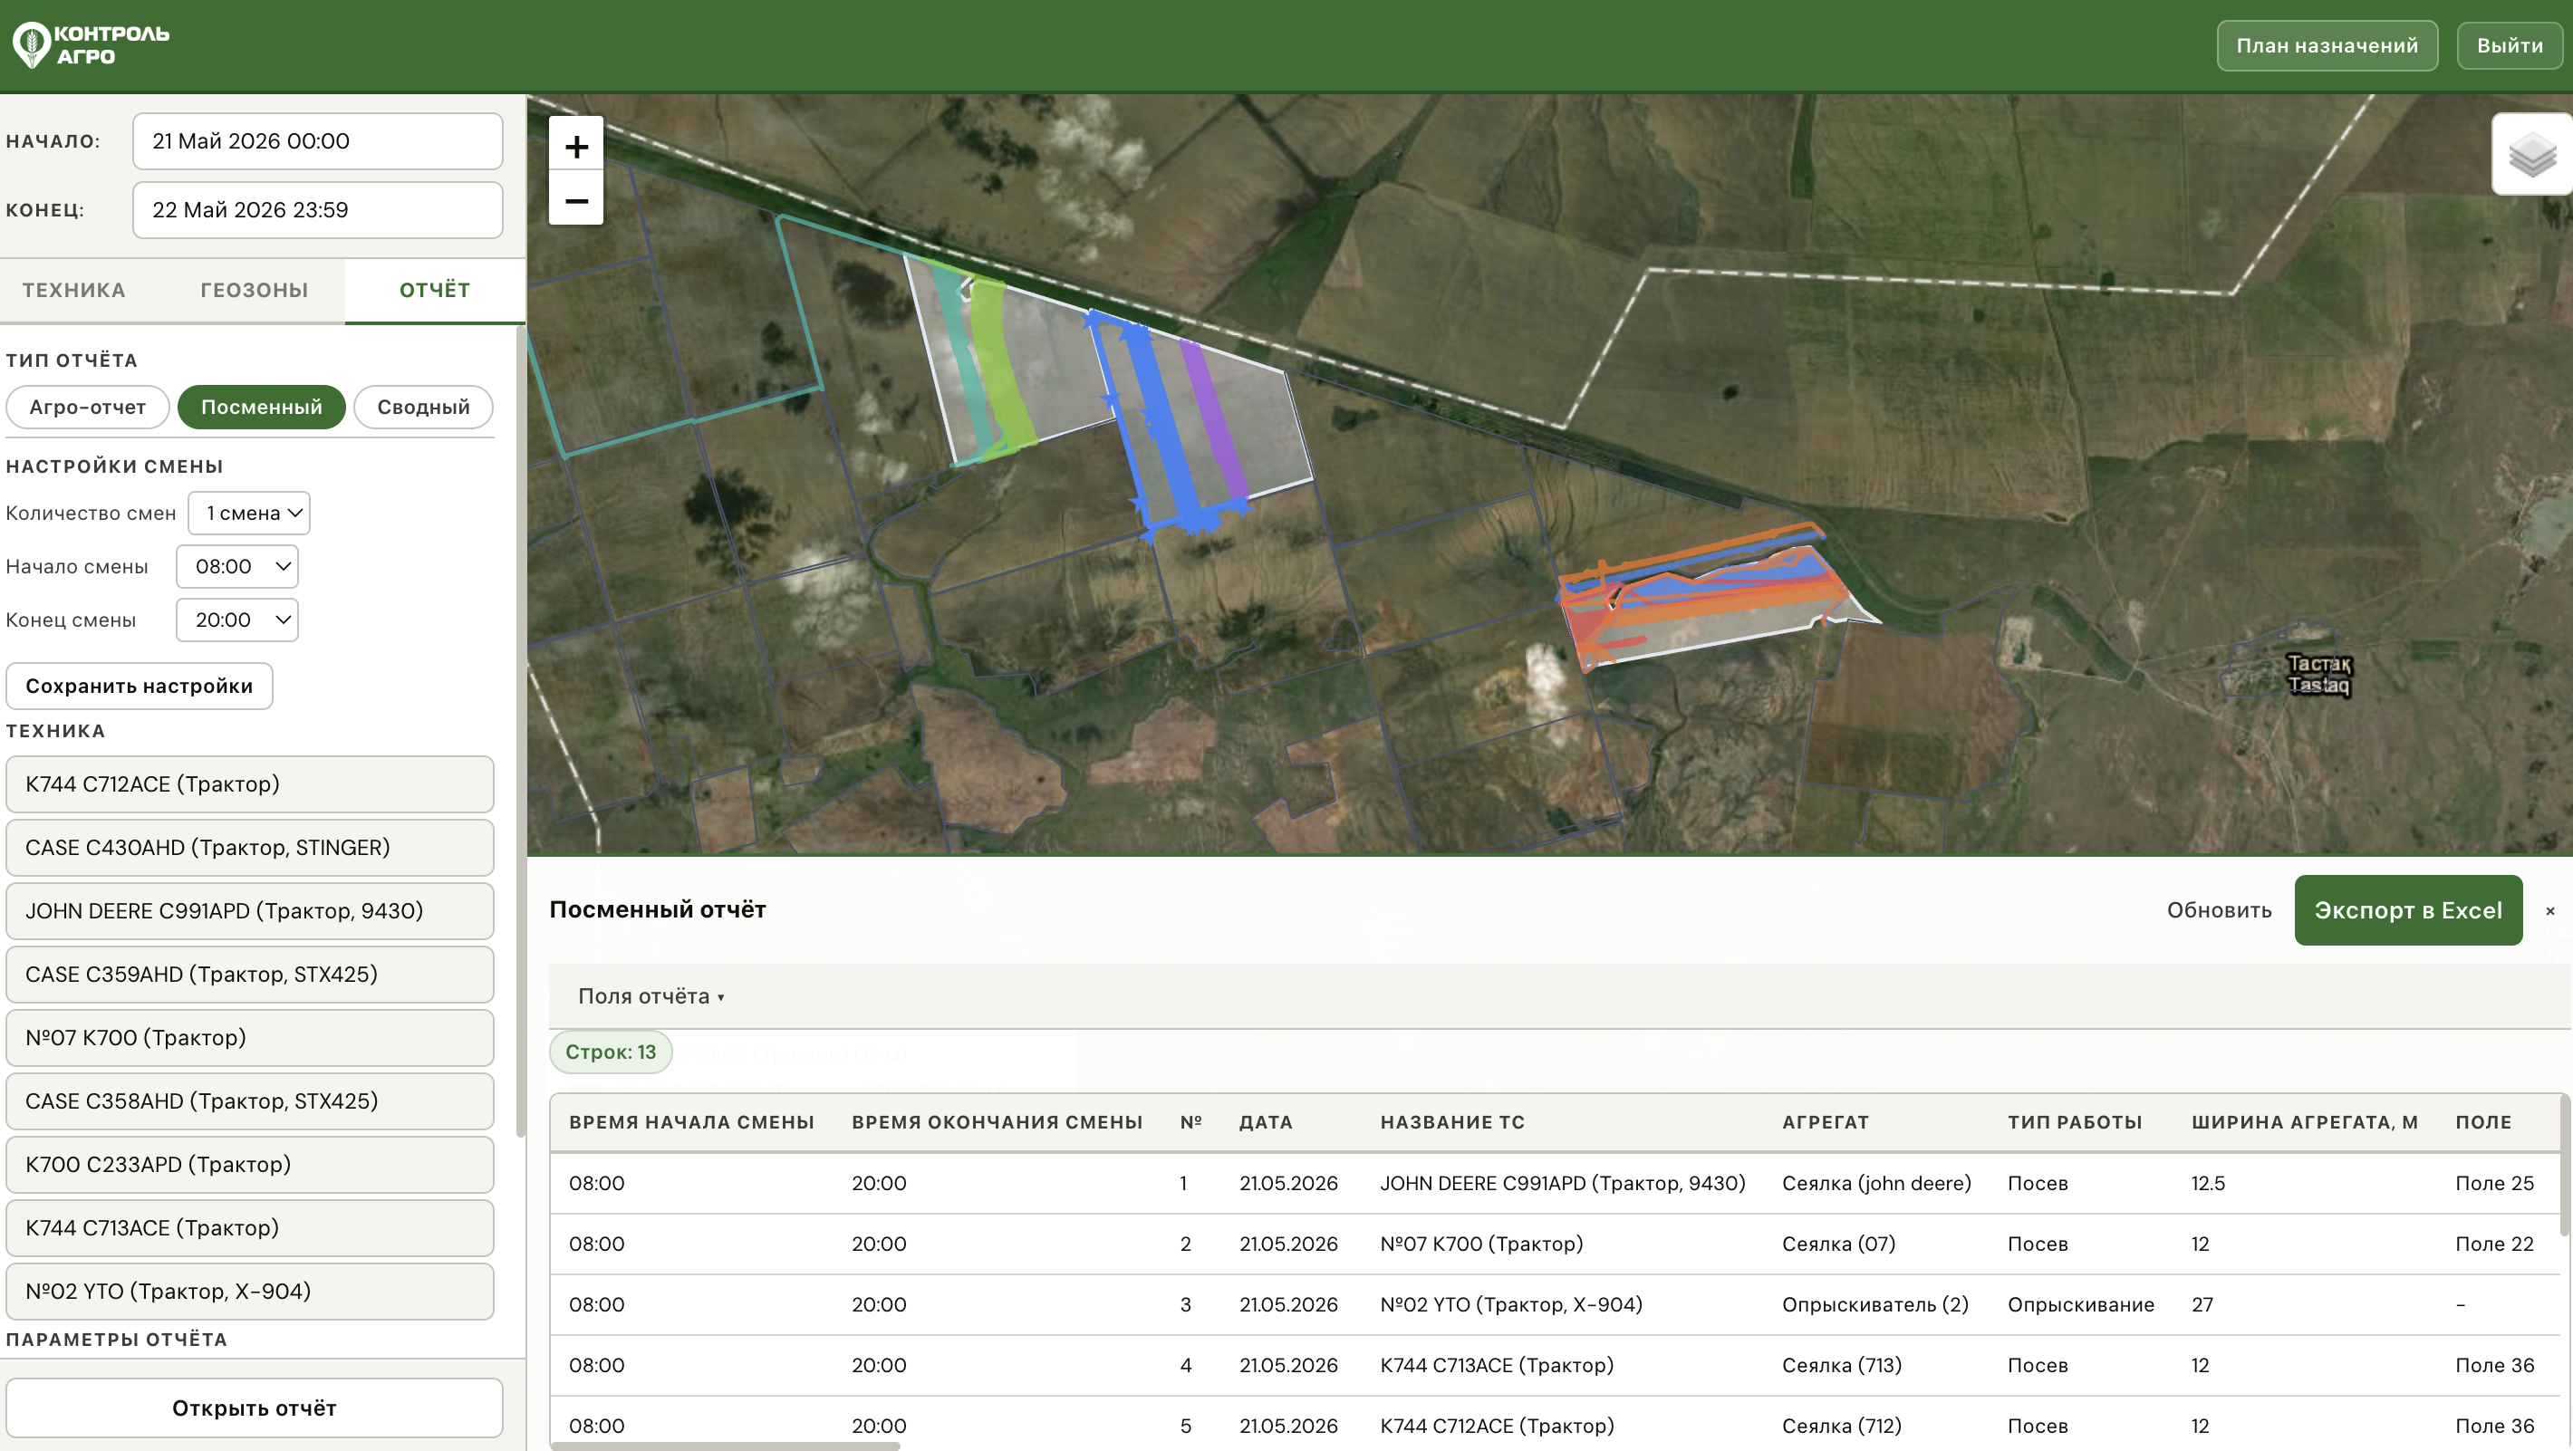Viewport: 2573px width, 1451px height.
Task: Click the Название ТС column header
Action: [x=1452, y=1122]
